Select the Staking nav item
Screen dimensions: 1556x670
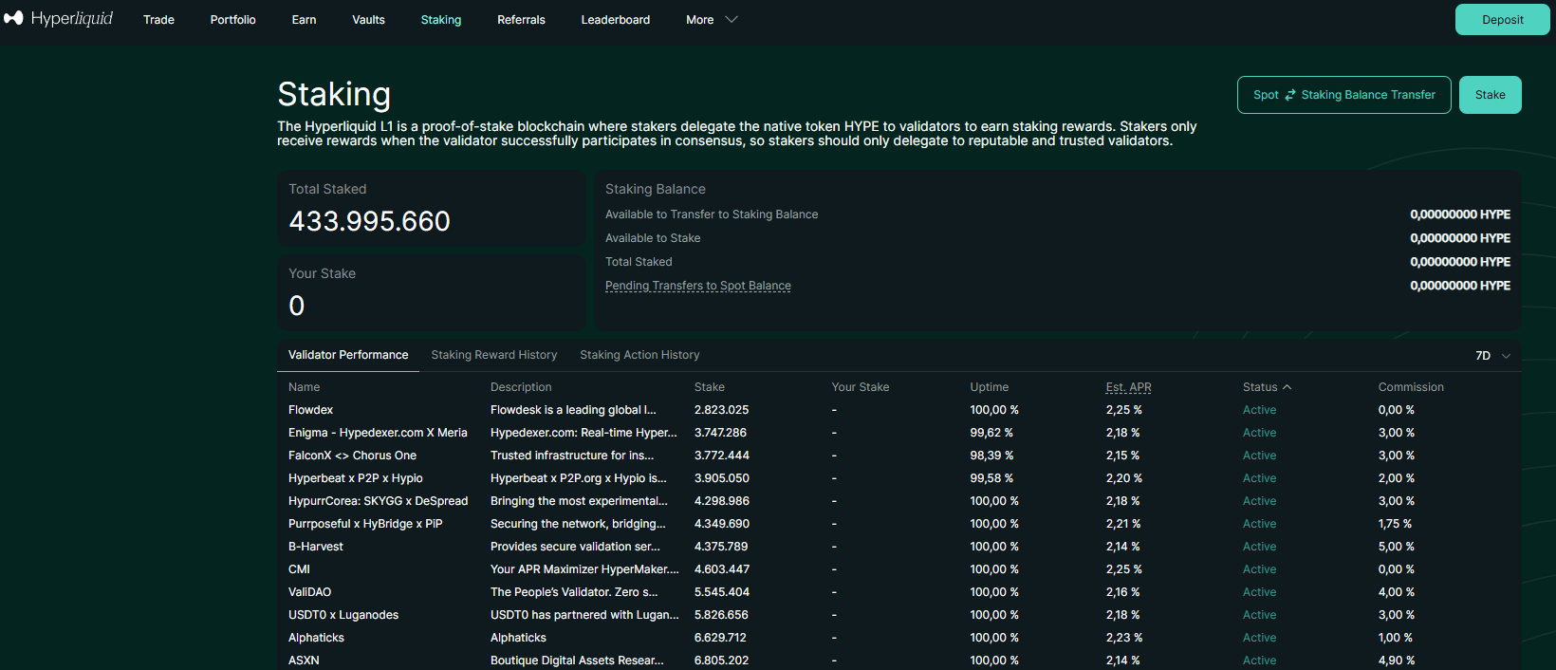[441, 20]
